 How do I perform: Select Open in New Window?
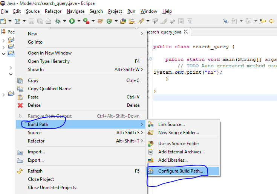click(81, 53)
